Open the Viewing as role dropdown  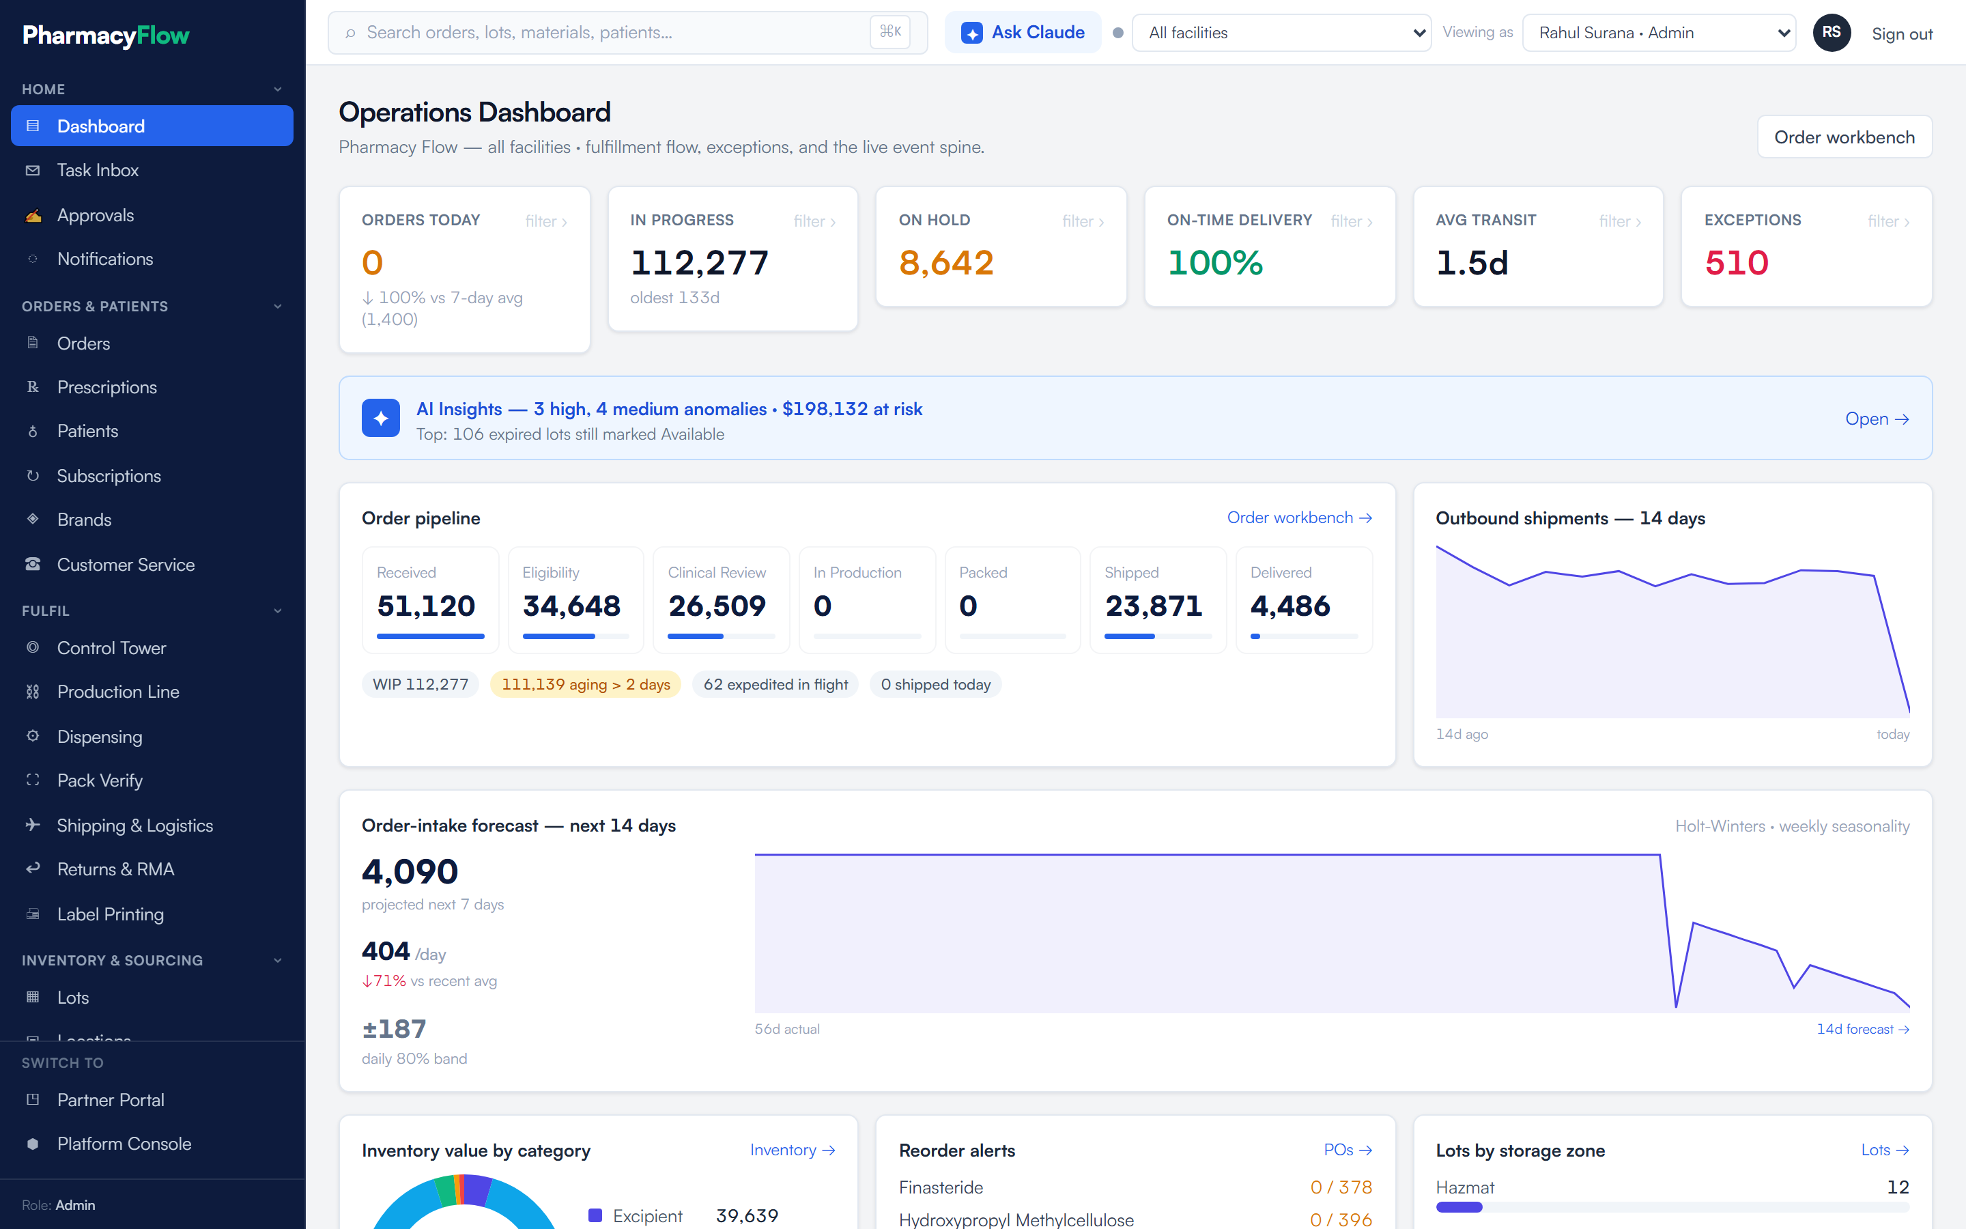click(1658, 33)
